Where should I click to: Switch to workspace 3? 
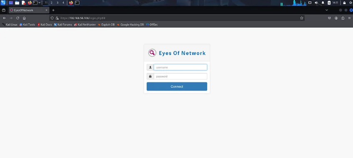[x=57, y=3]
